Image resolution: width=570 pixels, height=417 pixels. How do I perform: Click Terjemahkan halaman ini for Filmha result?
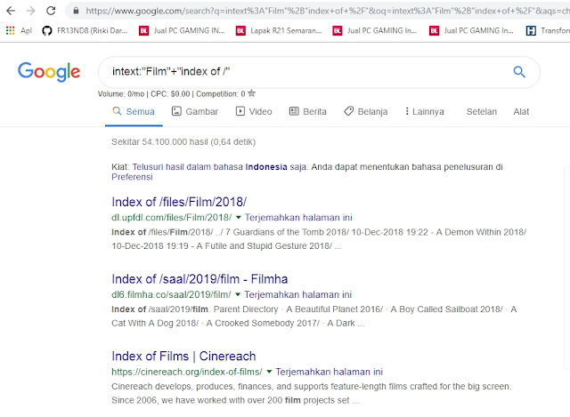298,294
